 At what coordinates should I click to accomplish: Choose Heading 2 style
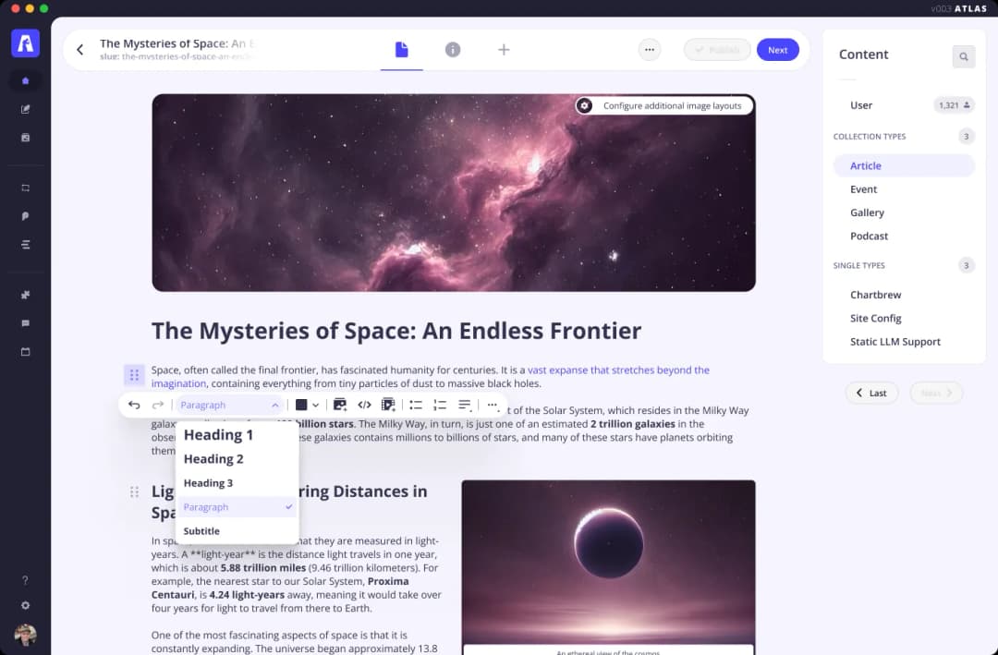237,459
